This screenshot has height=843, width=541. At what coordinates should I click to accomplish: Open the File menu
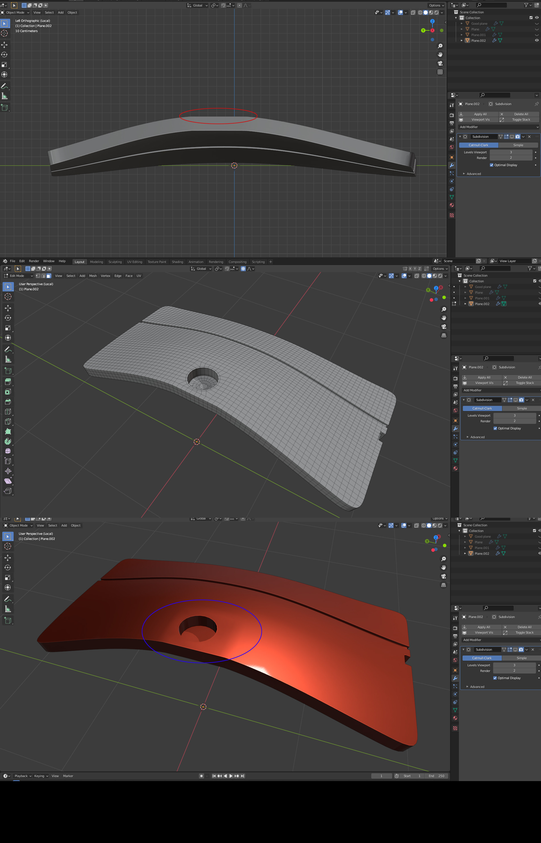[13, 261]
